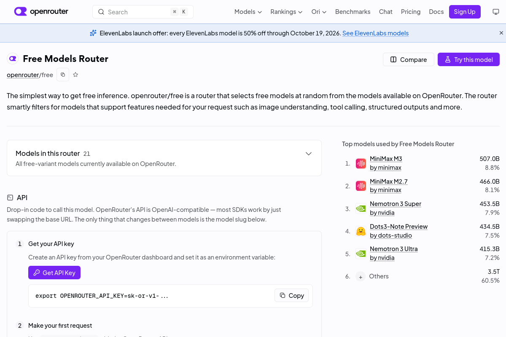Viewport: 506px width, 337px height.
Task: Copy the openrouter/free model slug
Action: click(x=63, y=75)
